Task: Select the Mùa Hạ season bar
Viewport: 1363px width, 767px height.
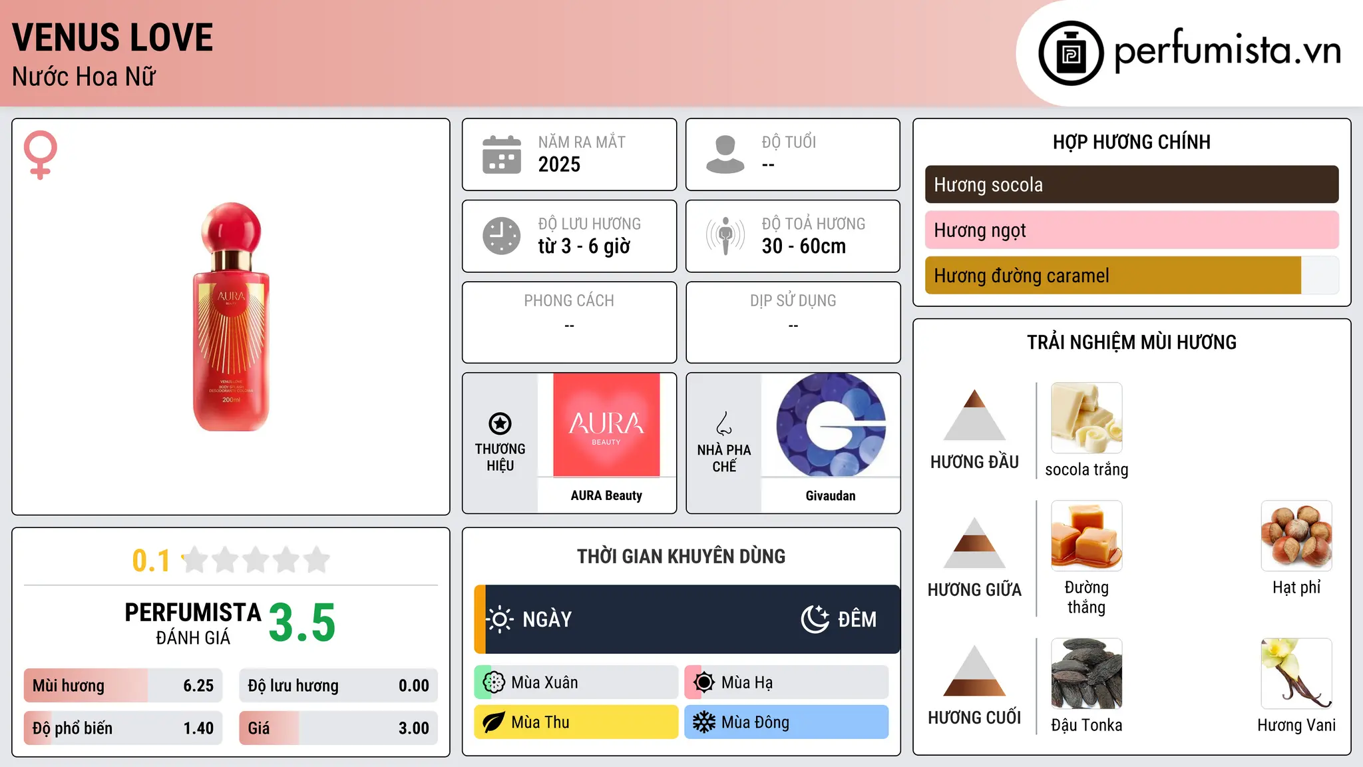Action: pos(787,682)
